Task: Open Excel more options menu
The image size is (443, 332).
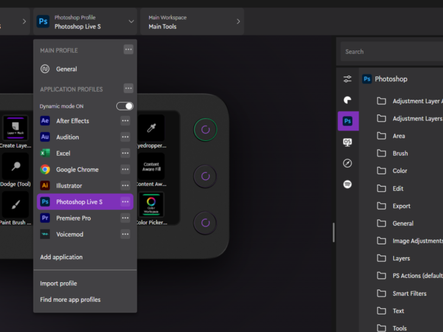Action: [x=125, y=153]
